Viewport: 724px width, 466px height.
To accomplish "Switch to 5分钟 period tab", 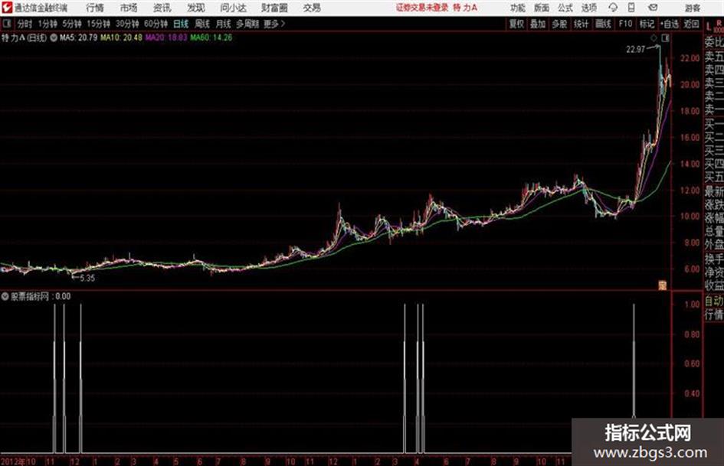I will [x=71, y=24].
